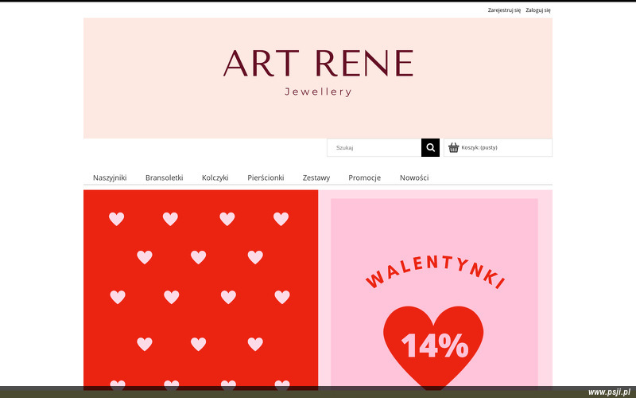Open the Promocje category
This screenshot has height=398, width=636.
pyautogui.click(x=365, y=178)
